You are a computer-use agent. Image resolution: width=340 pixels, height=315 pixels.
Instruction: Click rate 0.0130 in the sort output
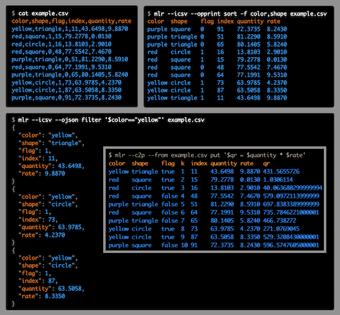coord(277,60)
